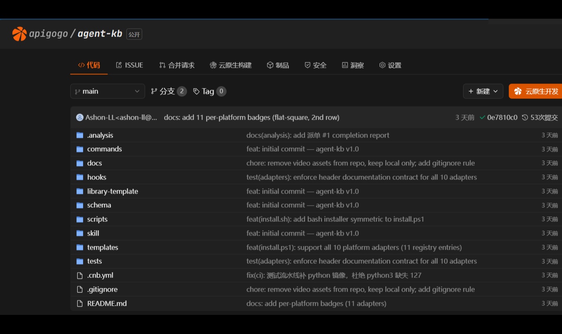Open the templates folder icon
The width and height of the screenshot is (562, 334).
80,247
